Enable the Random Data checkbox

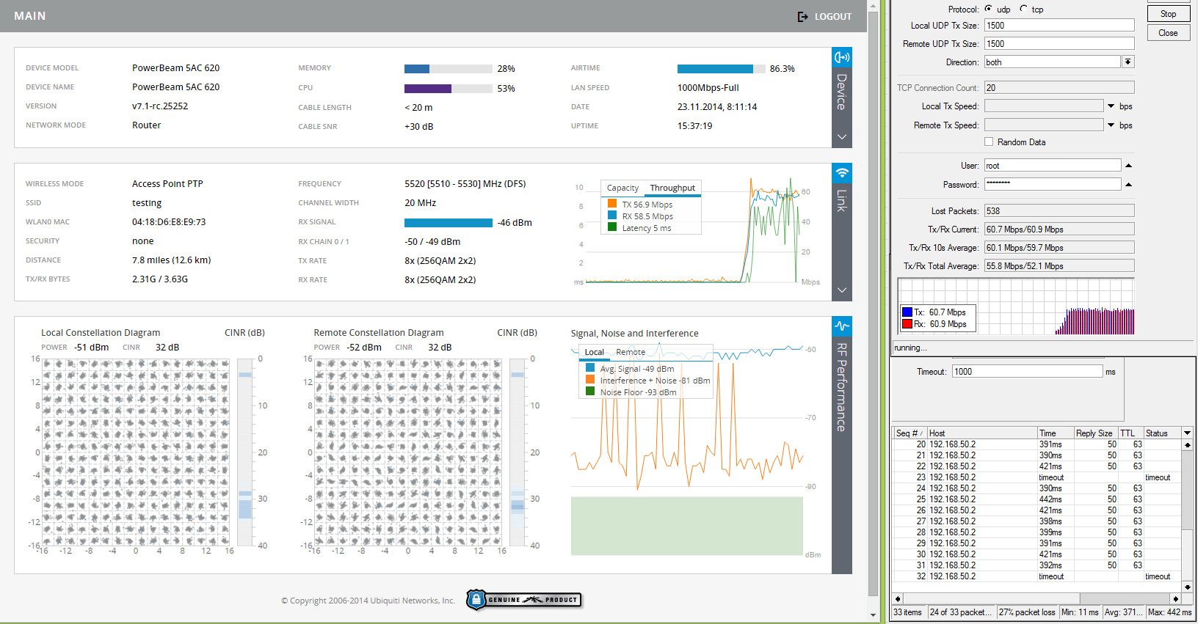[x=989, y=142]
